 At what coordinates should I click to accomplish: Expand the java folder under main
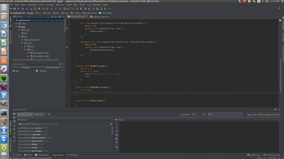pyautogui.click(x=25, y=46)
